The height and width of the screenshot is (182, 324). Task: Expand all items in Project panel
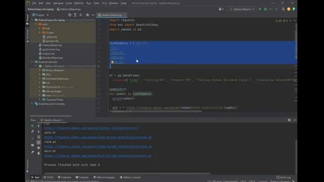click(x=75, y=15)
